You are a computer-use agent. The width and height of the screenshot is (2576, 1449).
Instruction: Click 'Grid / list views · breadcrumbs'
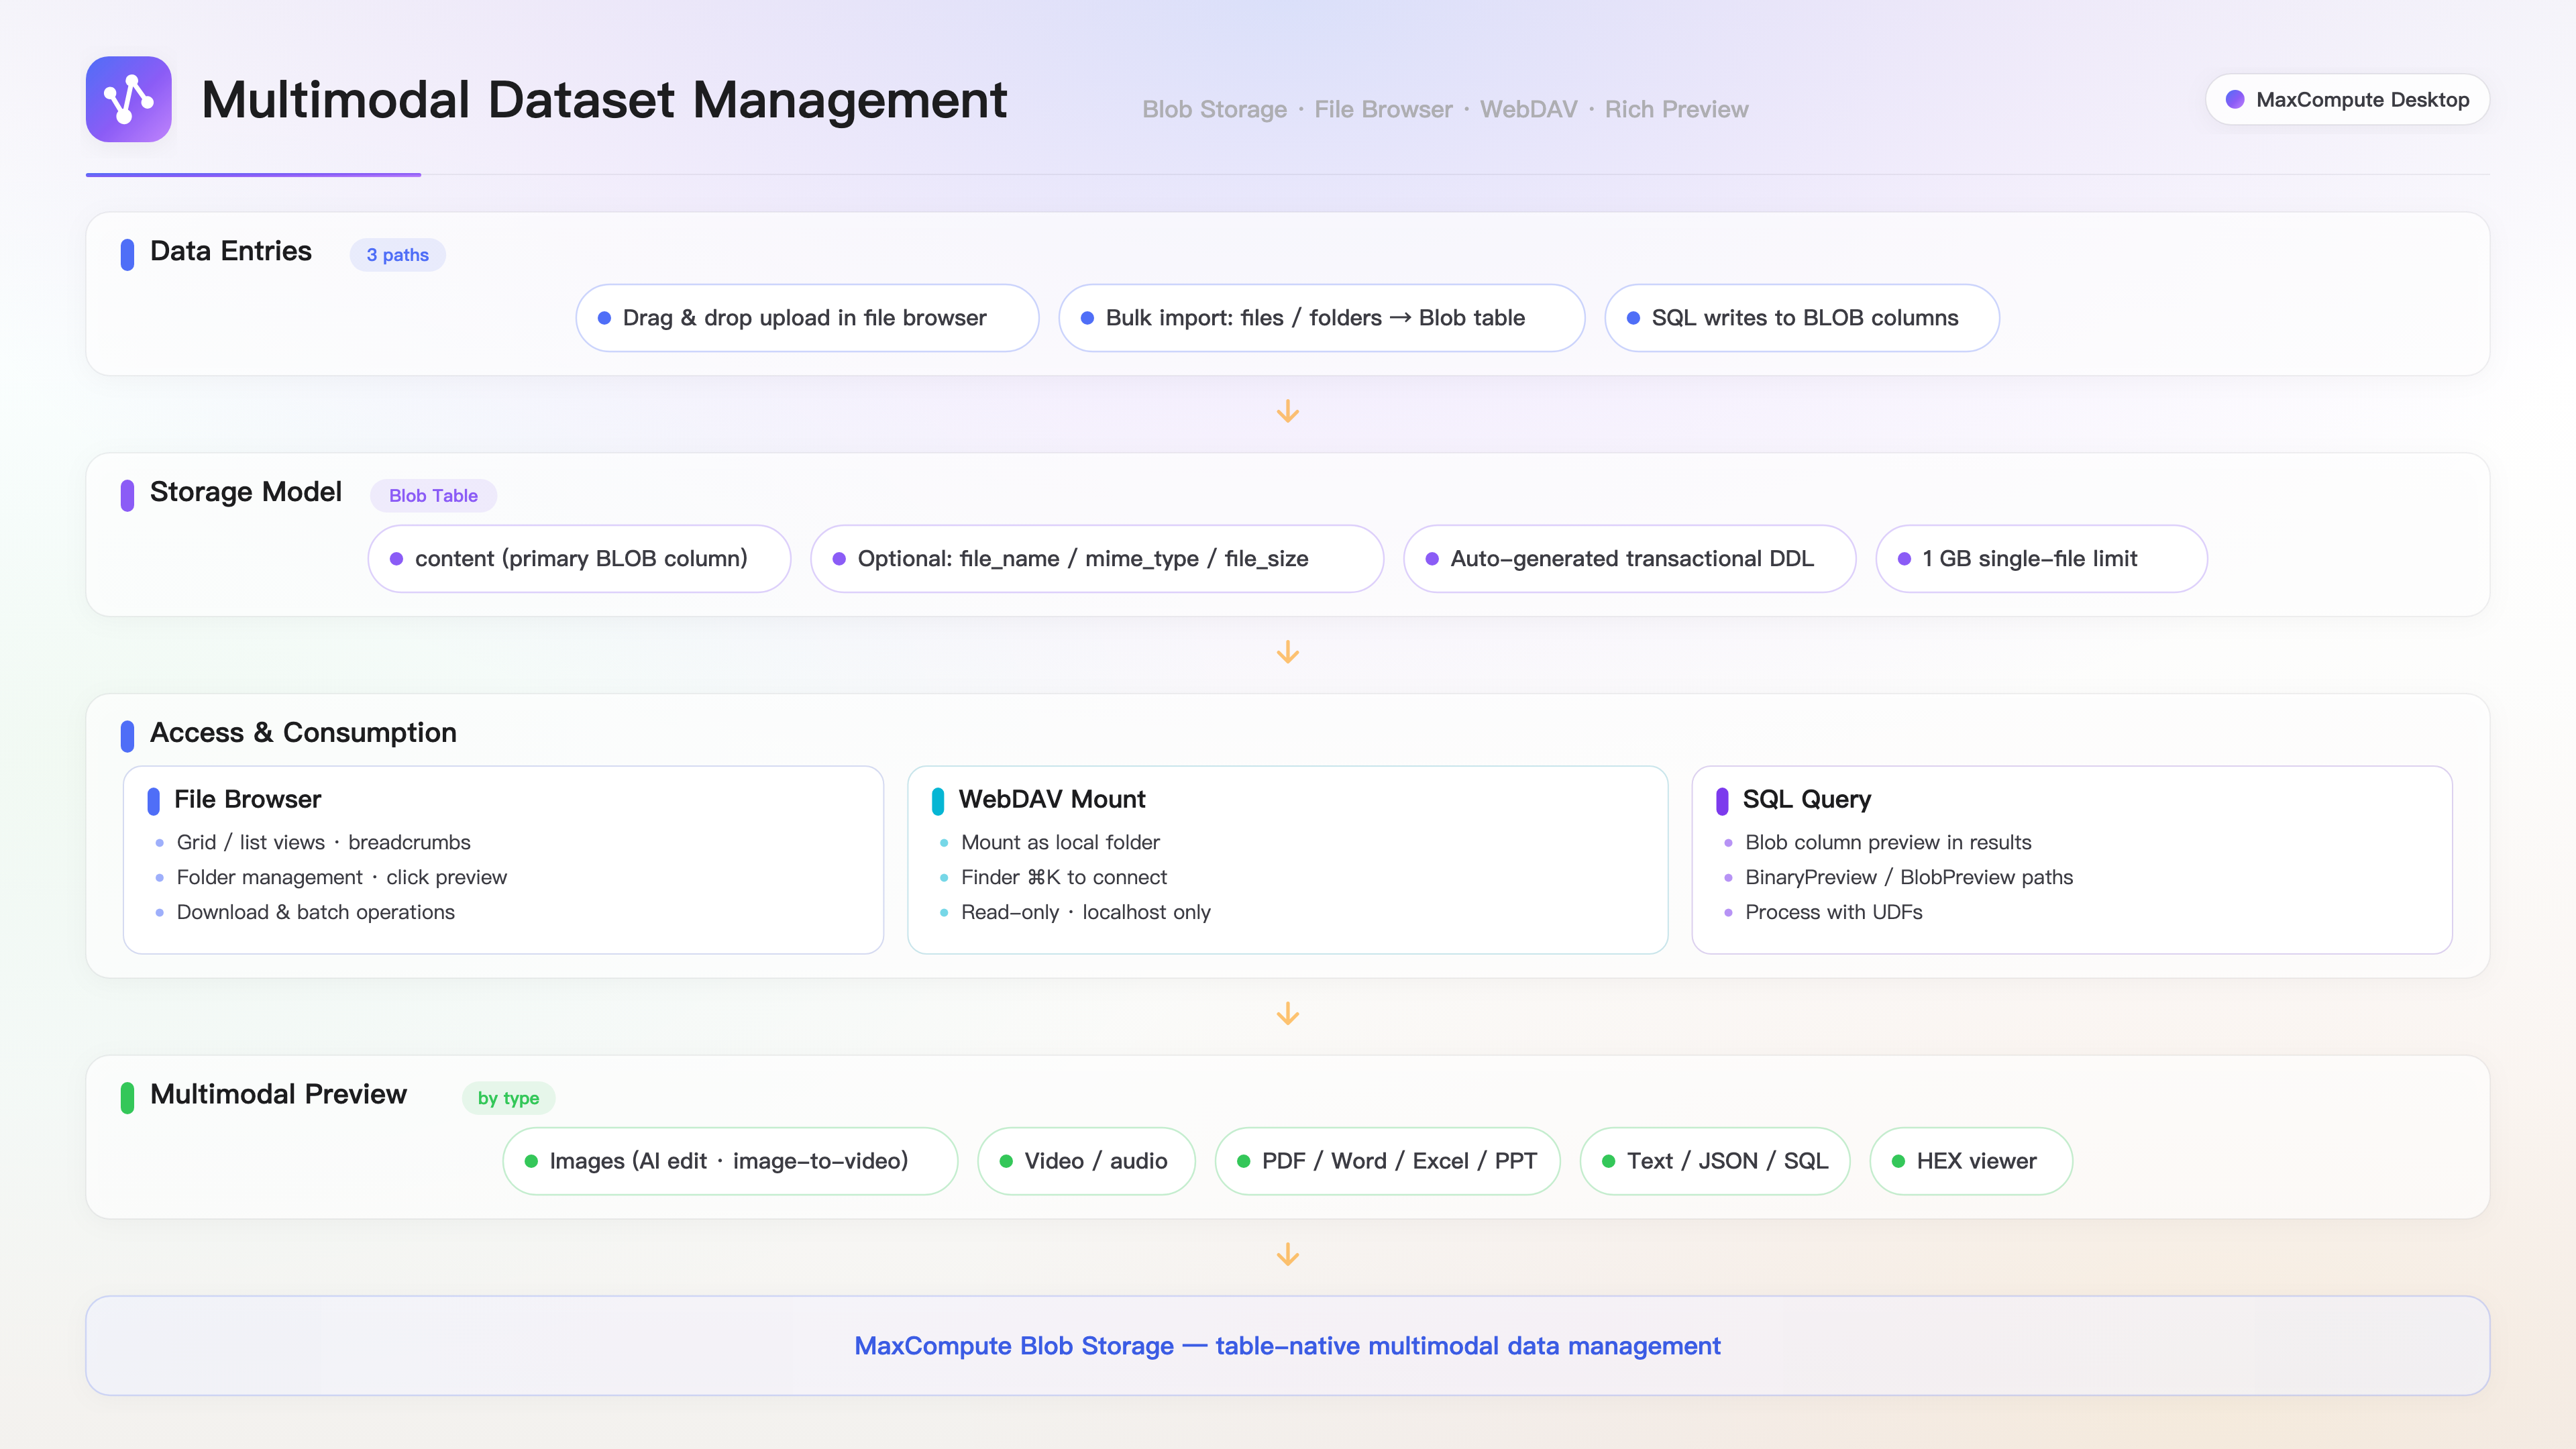click(x=323, y=842)
